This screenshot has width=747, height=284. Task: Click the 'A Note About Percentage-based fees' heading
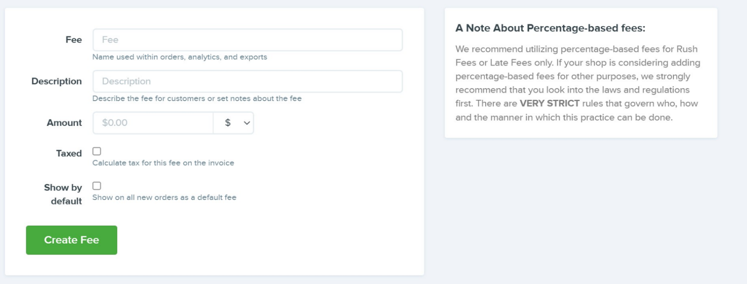coord(550,28)
